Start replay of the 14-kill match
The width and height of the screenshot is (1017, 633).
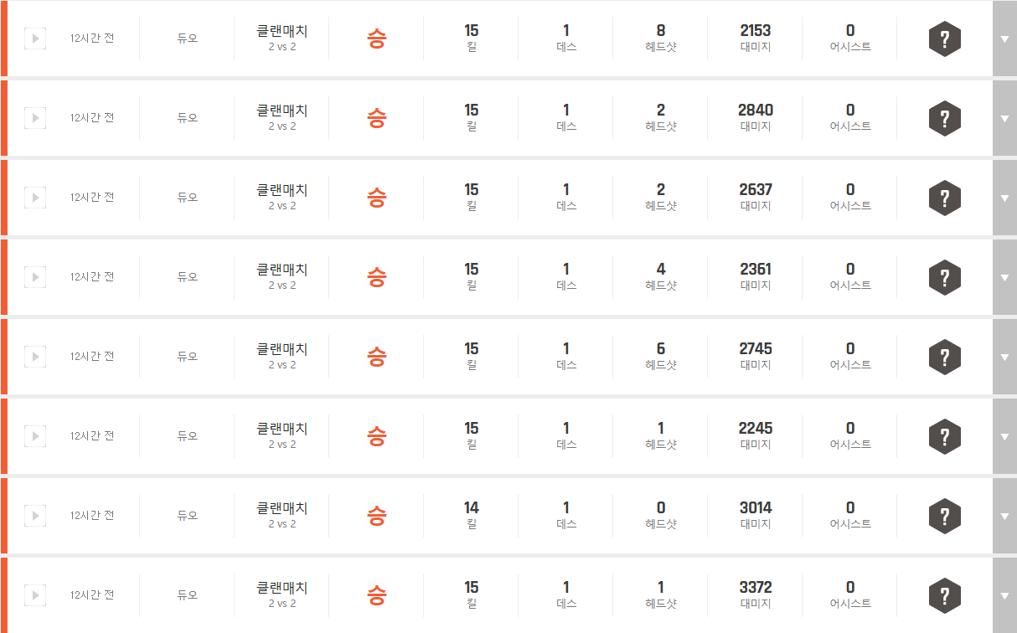click(35, 516)
